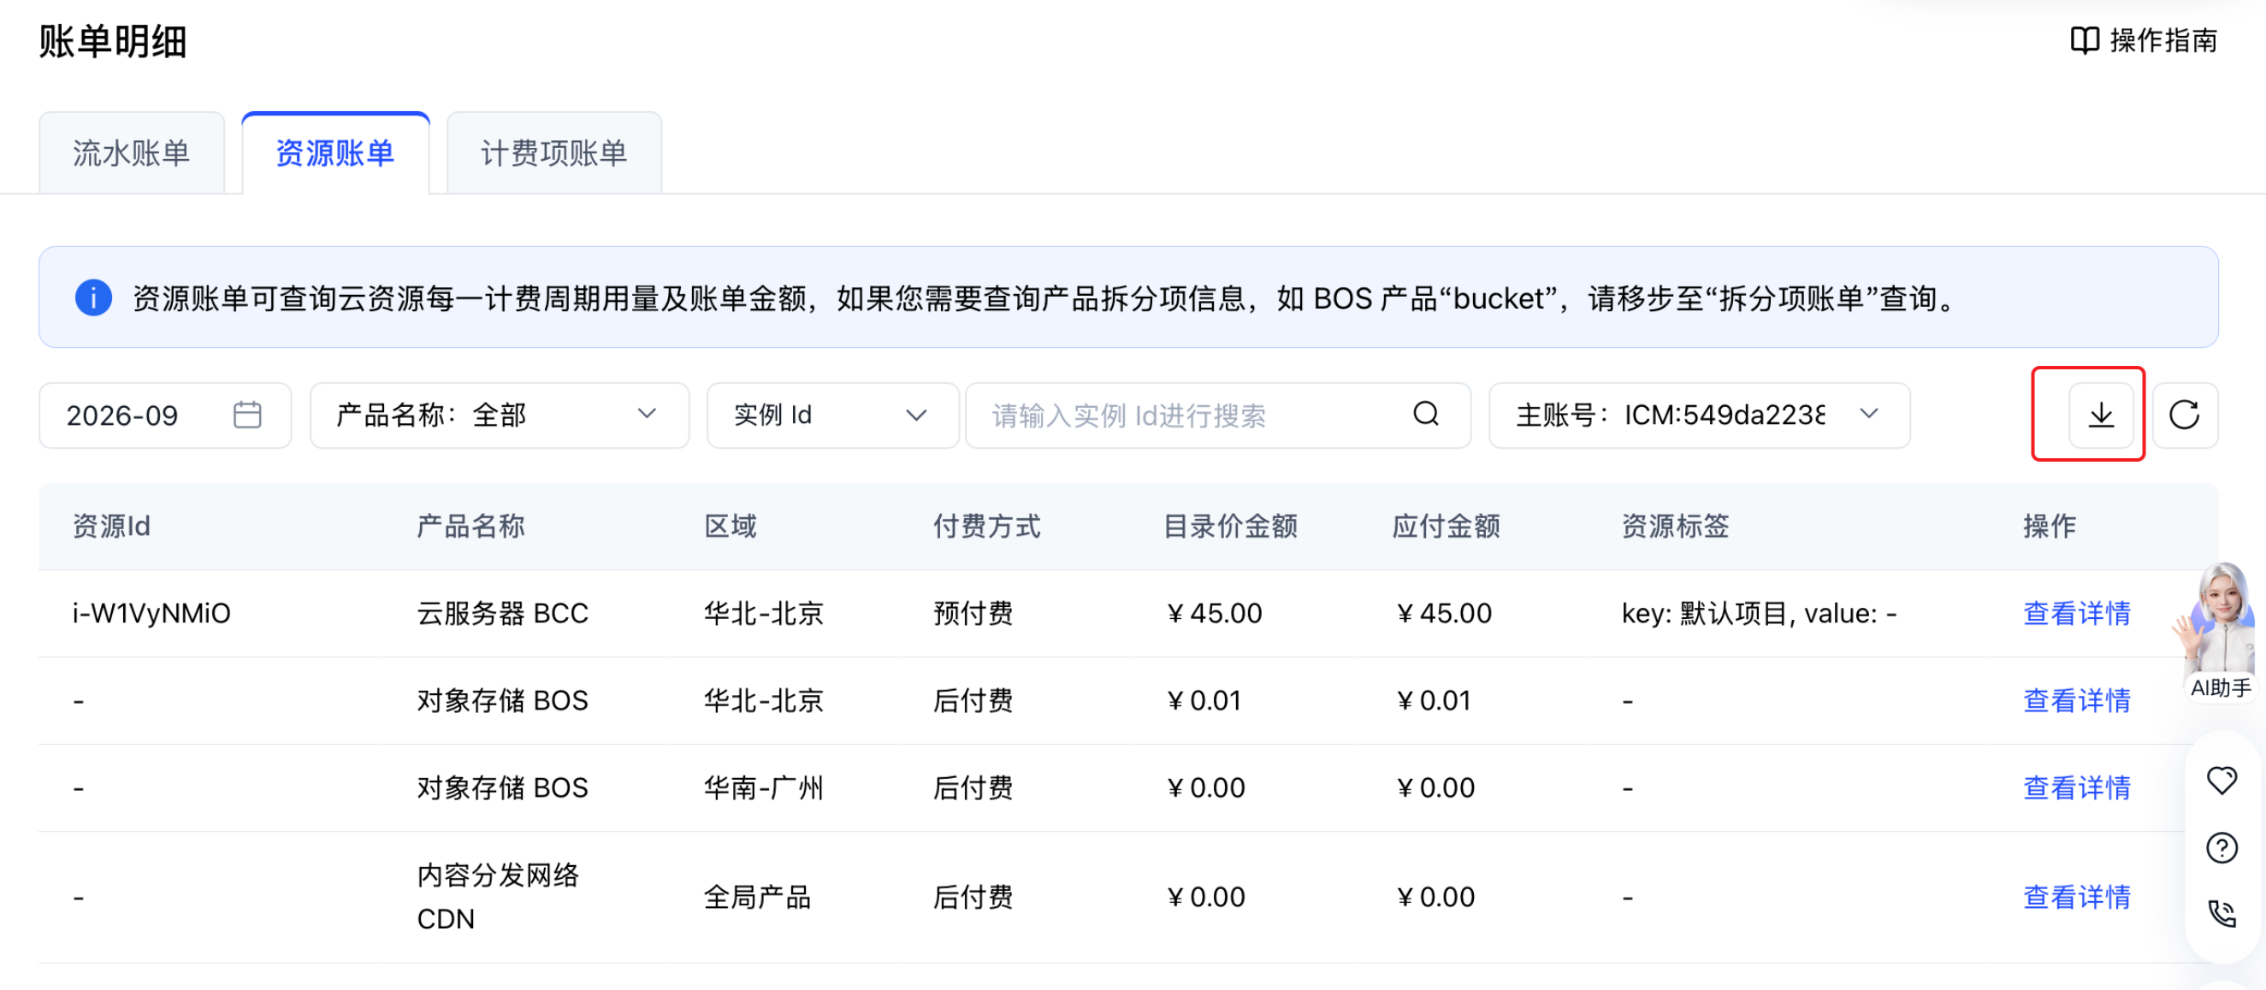Expand the 主账号 account dropdown
This screenshot has height=990, width=2266.
coord(1699,415)
